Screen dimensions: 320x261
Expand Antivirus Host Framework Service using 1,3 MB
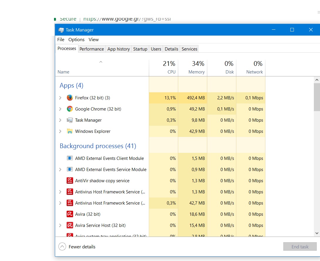pyautogui.click(x=60, y=192)
